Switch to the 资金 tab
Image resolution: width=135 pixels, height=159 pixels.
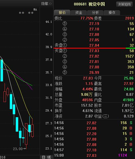point(79,12)
